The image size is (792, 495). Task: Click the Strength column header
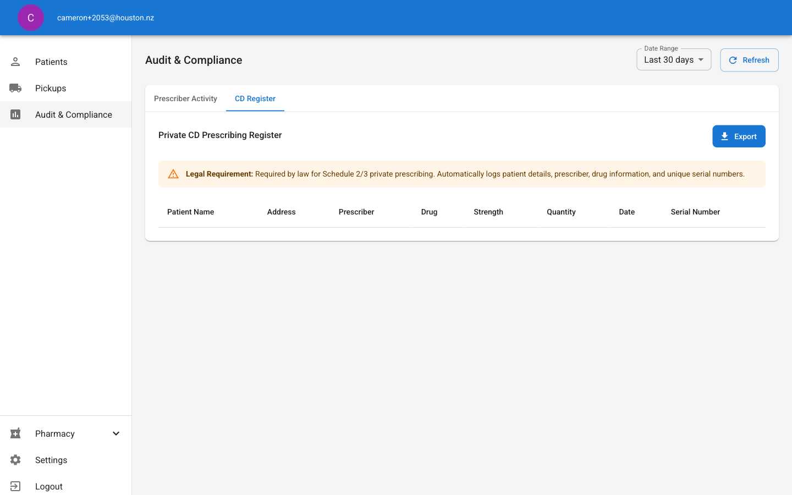point(488,212)
